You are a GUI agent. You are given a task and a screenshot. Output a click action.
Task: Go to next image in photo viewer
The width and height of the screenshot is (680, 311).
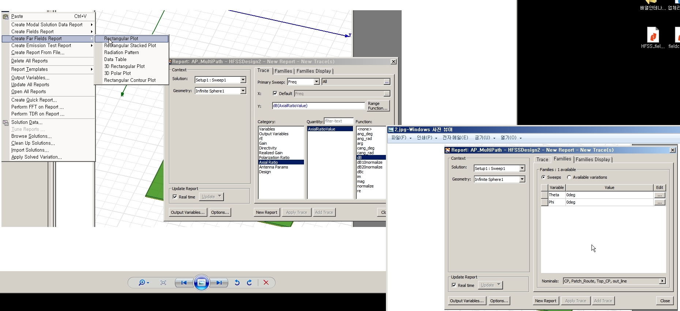coord(219,282)
